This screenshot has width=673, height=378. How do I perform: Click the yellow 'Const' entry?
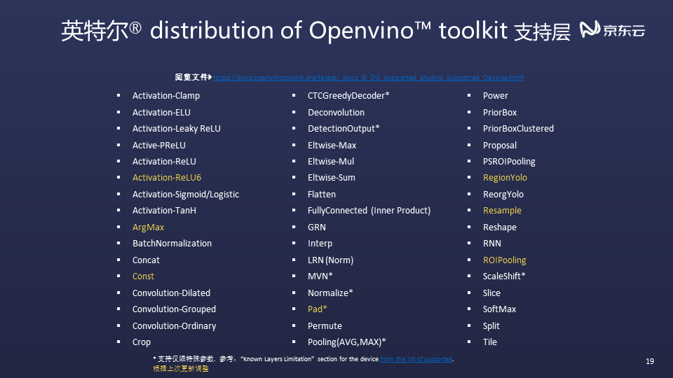(x=143, y=276)
